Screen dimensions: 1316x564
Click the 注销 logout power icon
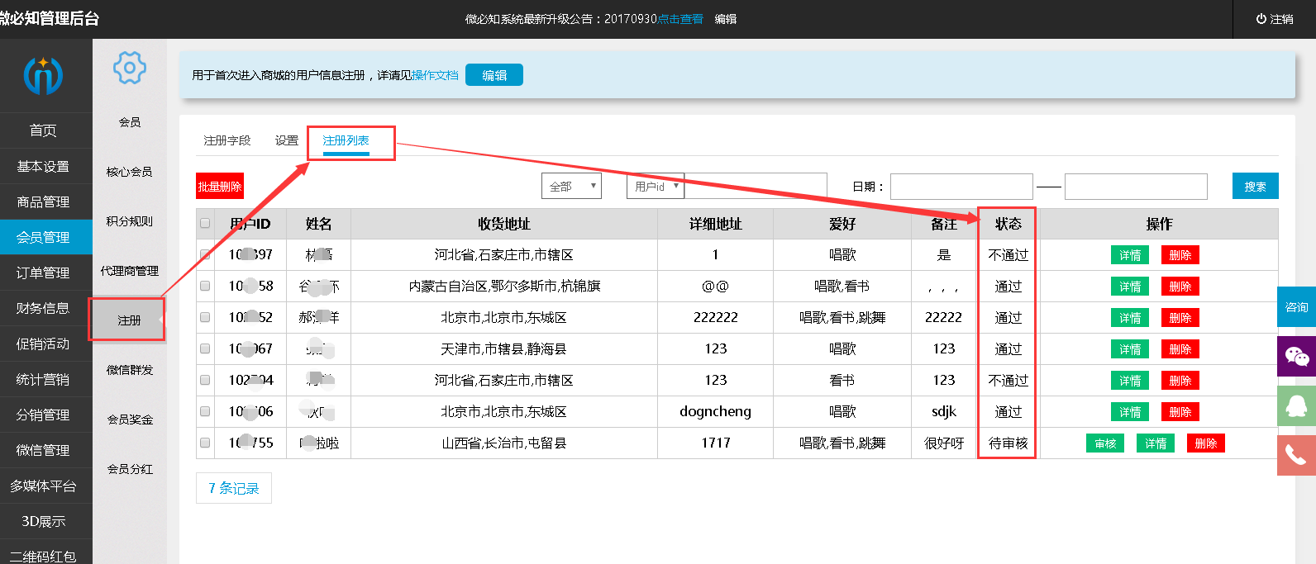coord(1261,19)
